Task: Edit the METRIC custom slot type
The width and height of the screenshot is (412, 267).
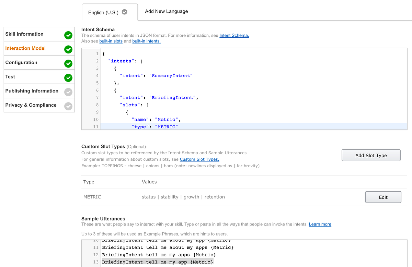Action: [383, 197]
